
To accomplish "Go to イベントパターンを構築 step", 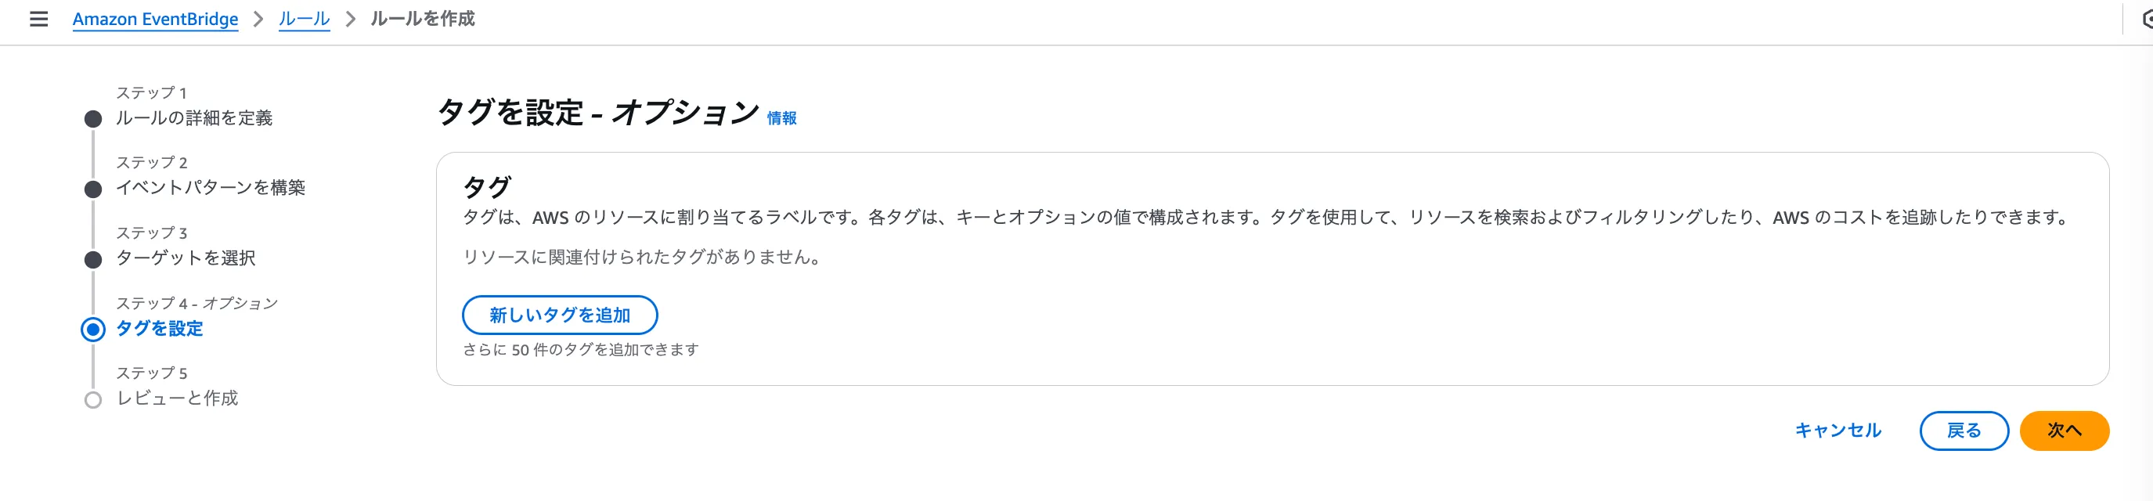I will pyautogui.click(x=211, y=188).
